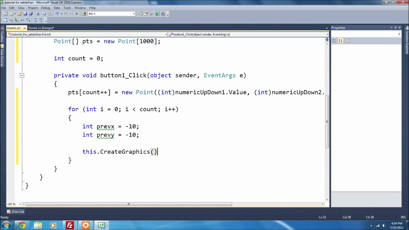Open the File menu

point(3,8)
